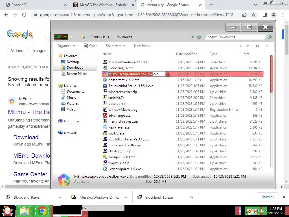Create a New folder
Viewport: 289px width, 217px height.
click(x=142, y=46)
